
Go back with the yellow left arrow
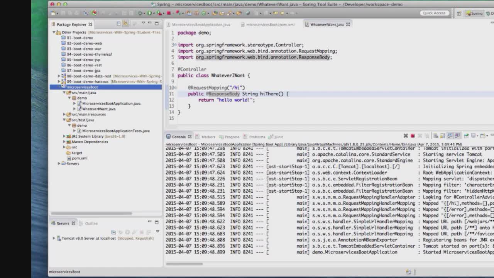[283, 13]
